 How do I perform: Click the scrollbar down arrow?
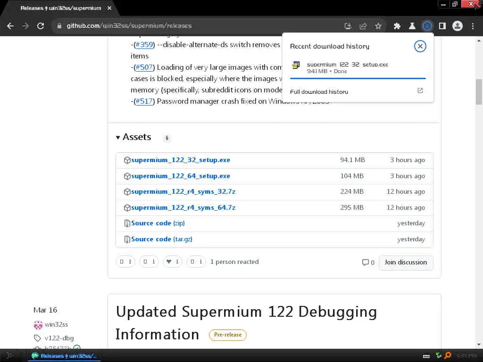[479, 345]
